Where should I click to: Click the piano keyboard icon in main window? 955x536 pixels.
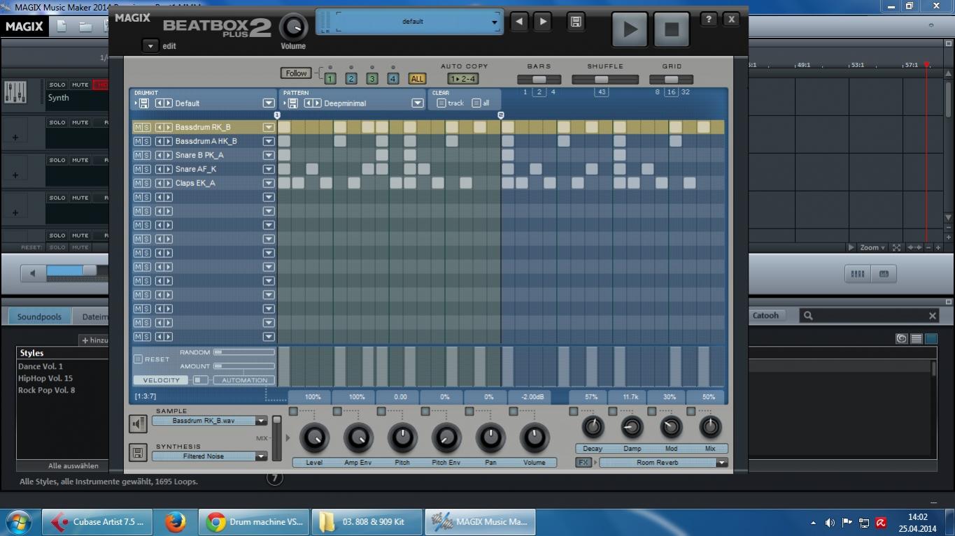click(884, 274)
